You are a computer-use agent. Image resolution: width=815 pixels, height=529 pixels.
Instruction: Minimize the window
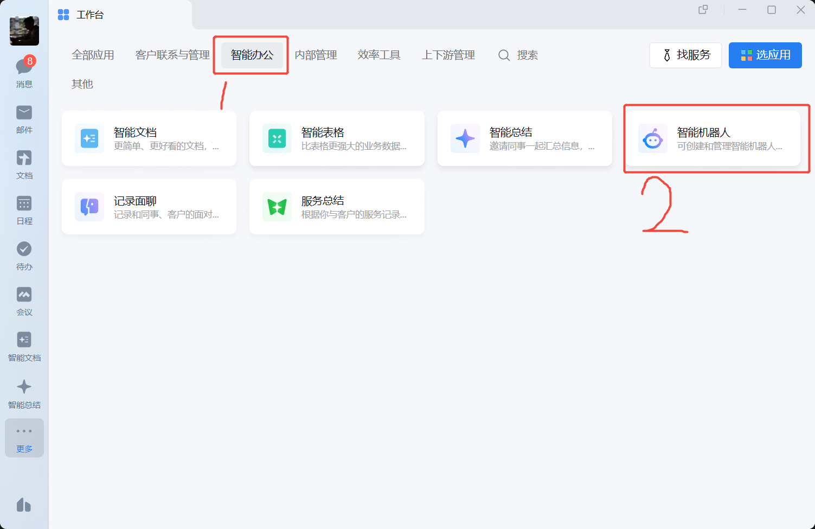tap(742, 10)
